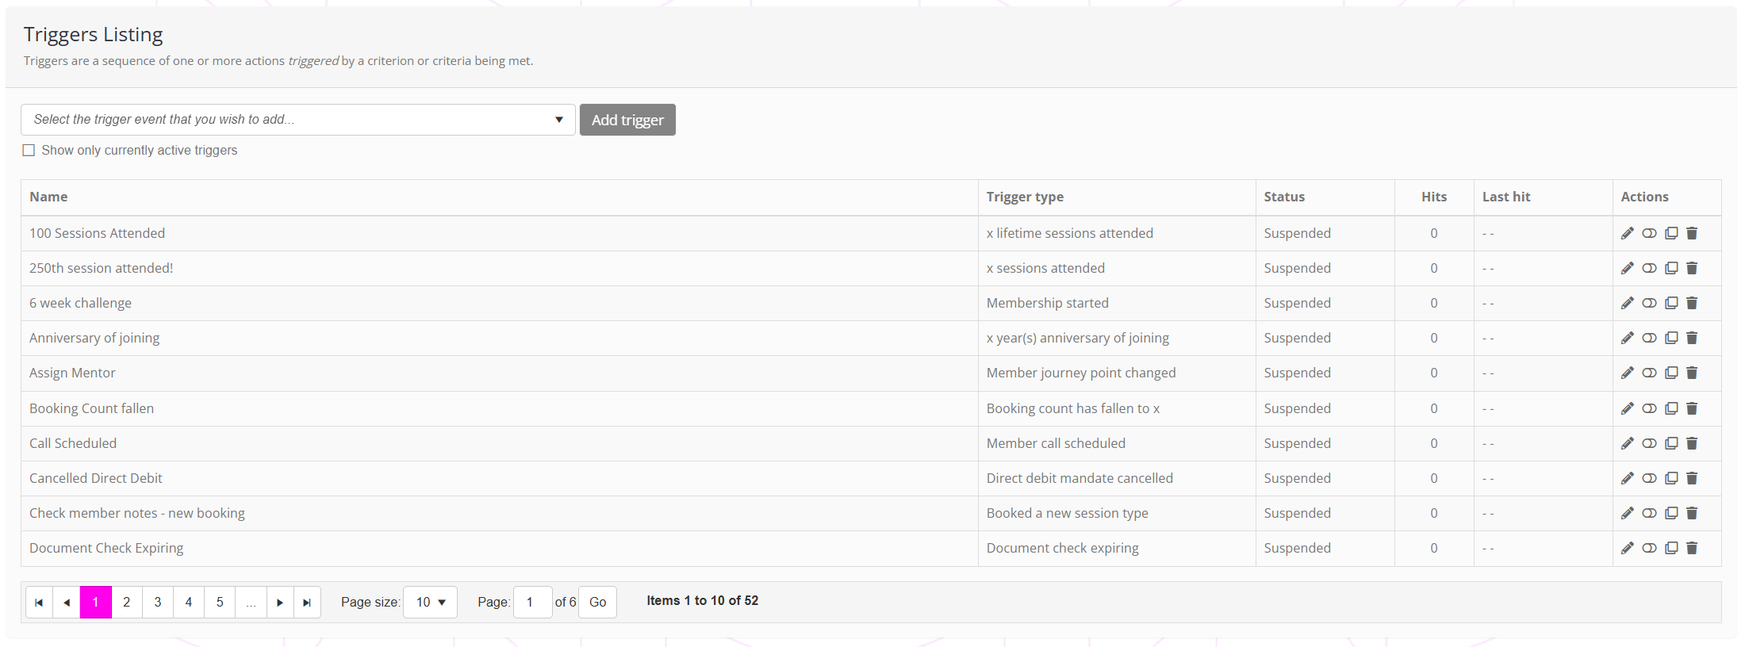Remove the Call Scheduled trigger via trash icon
This screenshot has width=1745, height=647.
(1692, 443)
